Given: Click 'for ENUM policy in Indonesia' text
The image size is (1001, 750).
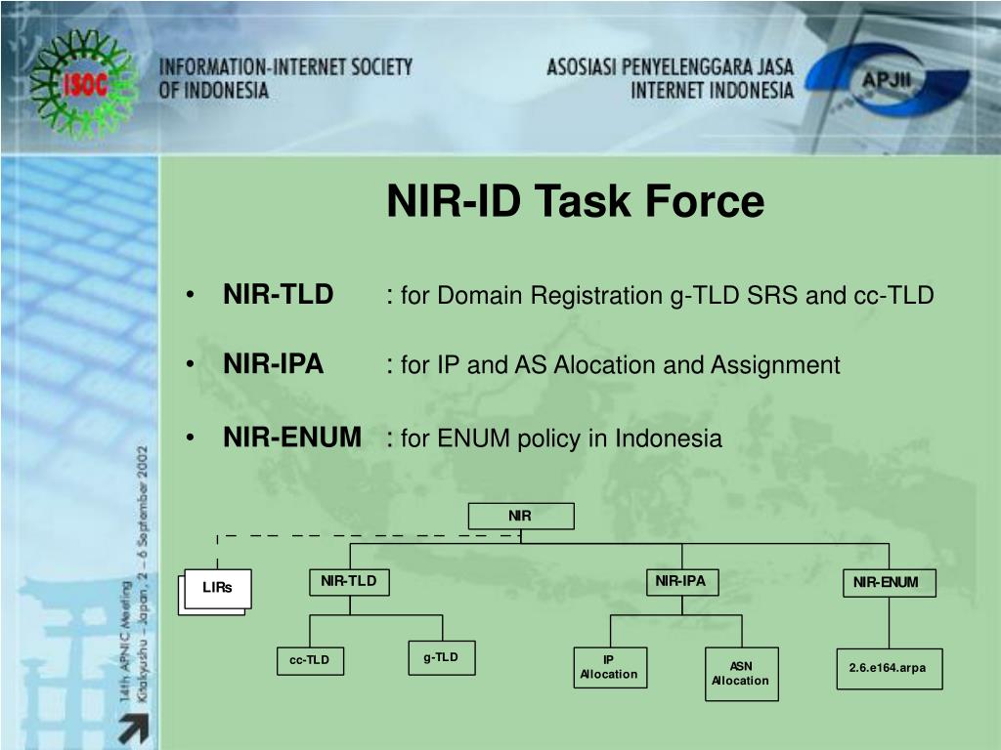Looking at the screenshot, I should 561,438.
